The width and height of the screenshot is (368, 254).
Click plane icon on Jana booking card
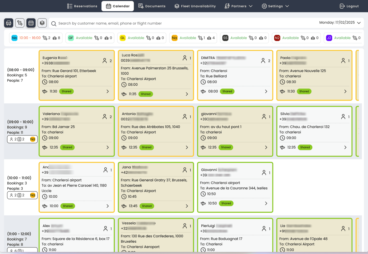(x=124, y=206)
